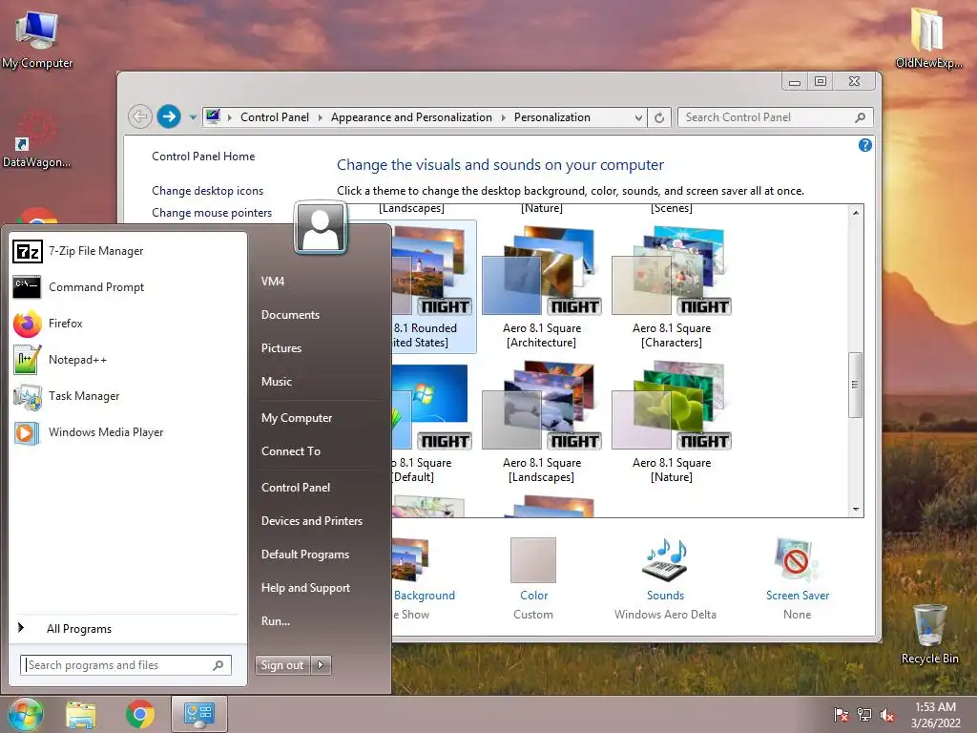Open Music from Start menu
Image resolution: width=977 pixels, height=733 pixels.
pyautogui.click(x=277, y=382)
